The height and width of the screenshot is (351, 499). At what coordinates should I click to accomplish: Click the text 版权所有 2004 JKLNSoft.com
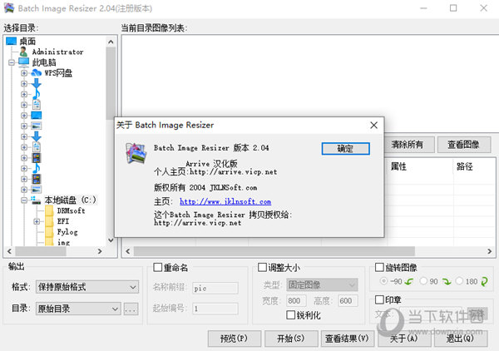coord(205,187)
